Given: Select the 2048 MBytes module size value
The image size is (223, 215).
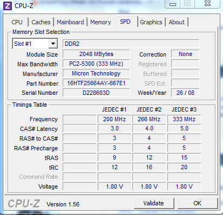Looking at the screenshot, I should click(96, 54).
